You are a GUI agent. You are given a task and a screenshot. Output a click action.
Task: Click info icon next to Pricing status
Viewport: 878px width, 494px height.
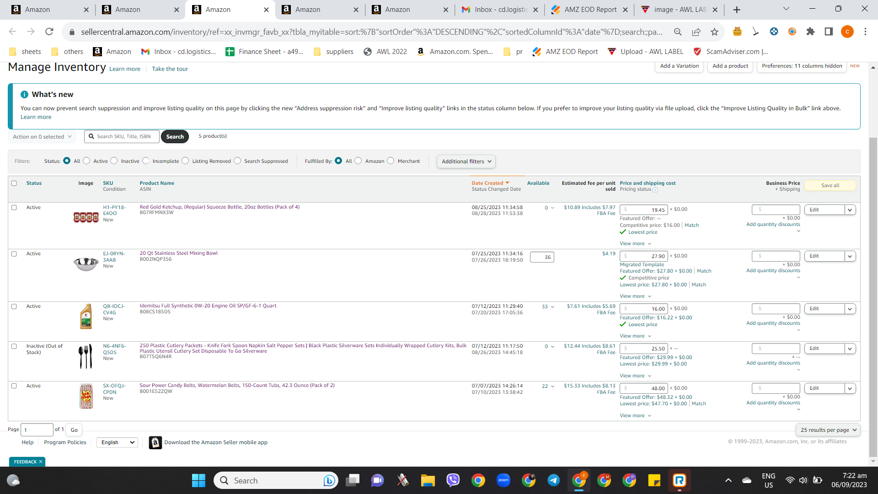pos(655,190)
